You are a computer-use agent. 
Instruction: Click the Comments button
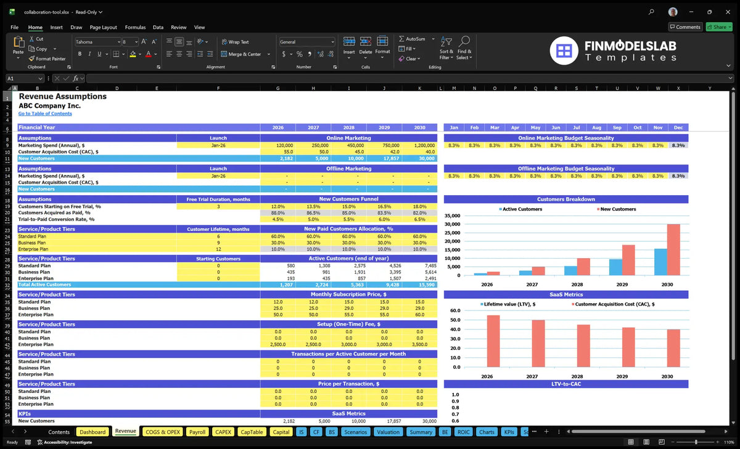coord(685,27)
